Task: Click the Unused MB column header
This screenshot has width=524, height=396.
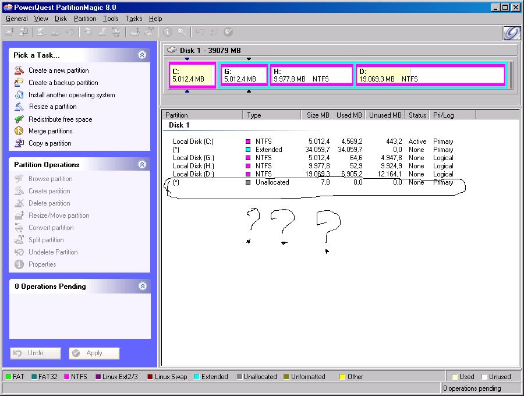Action: (385, 115)
